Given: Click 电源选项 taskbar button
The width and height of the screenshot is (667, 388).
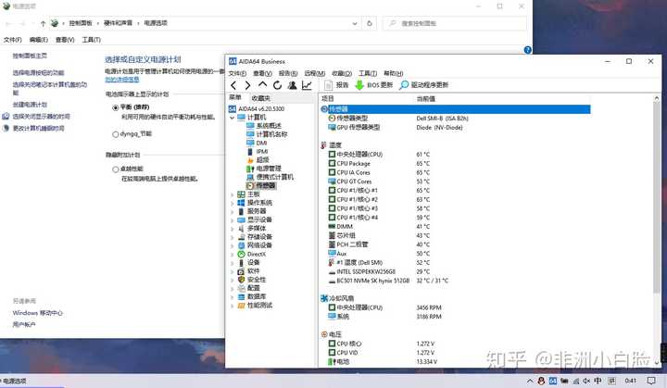Looking at the screenshot, I should [31, 381].
